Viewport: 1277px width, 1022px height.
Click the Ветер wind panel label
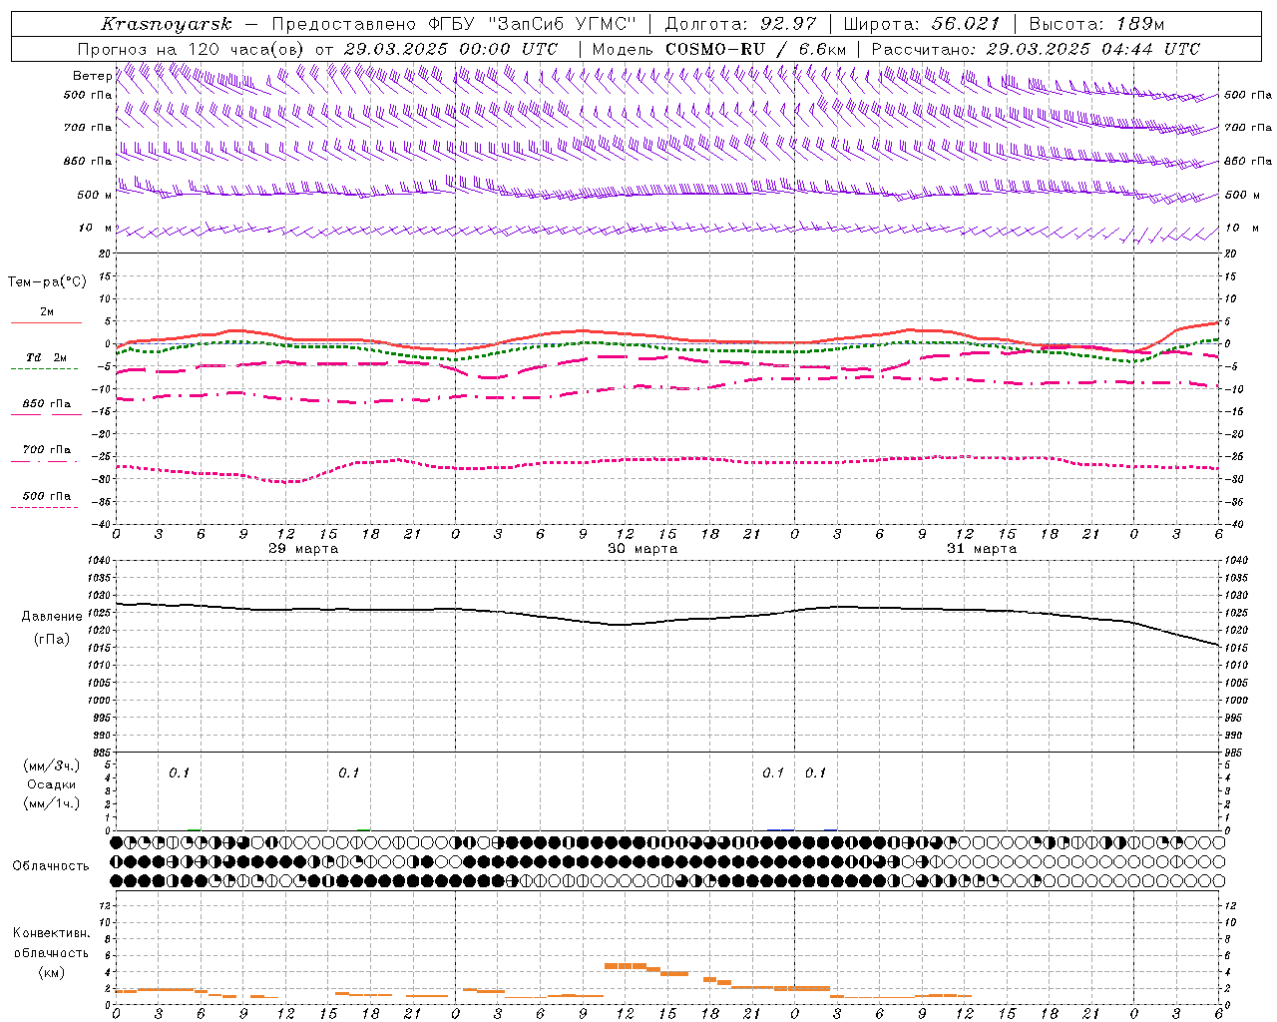92,76
